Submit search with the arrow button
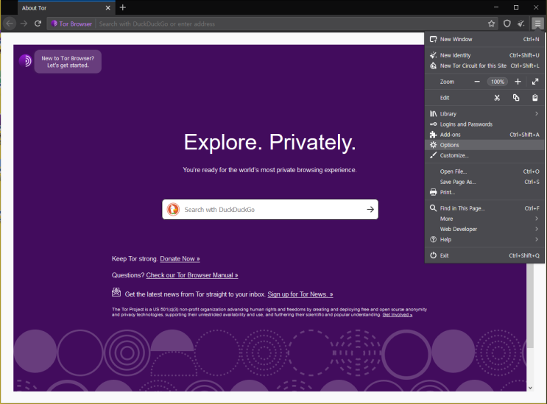The height and width of the screenshot is (404, 547). pyautogui.click(x=370, y=210)
